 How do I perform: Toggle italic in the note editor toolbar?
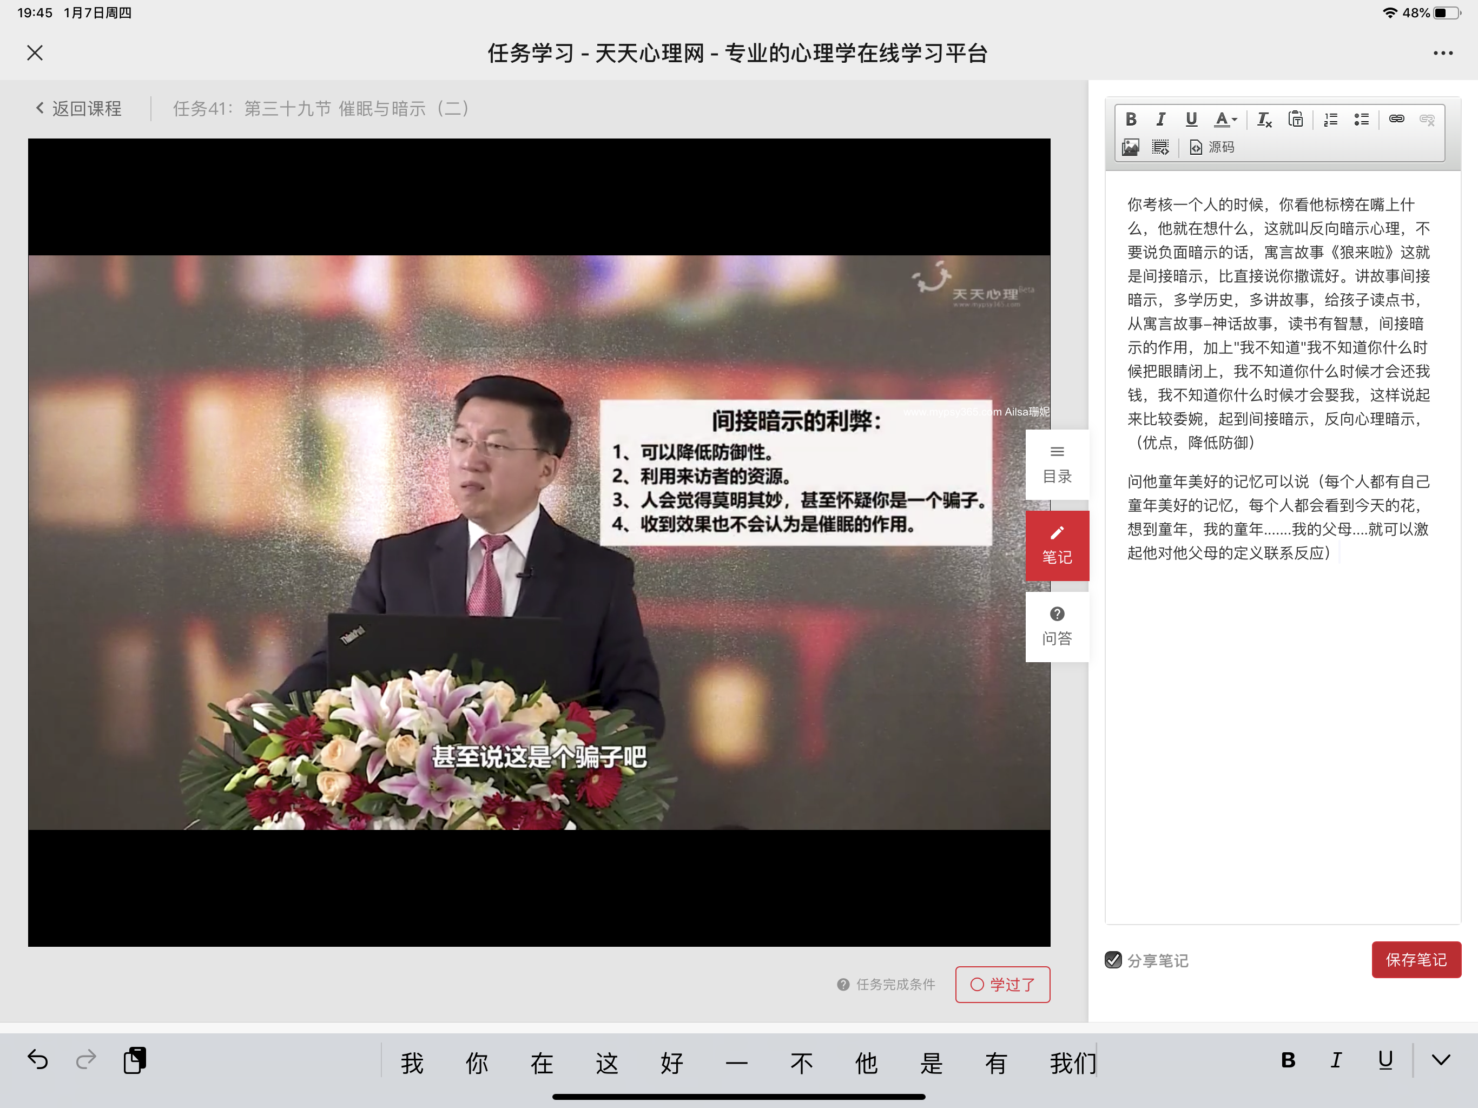(1160, 120)
